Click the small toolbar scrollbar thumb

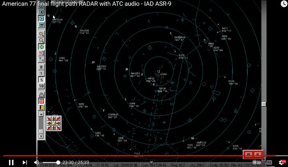[41, 131]
